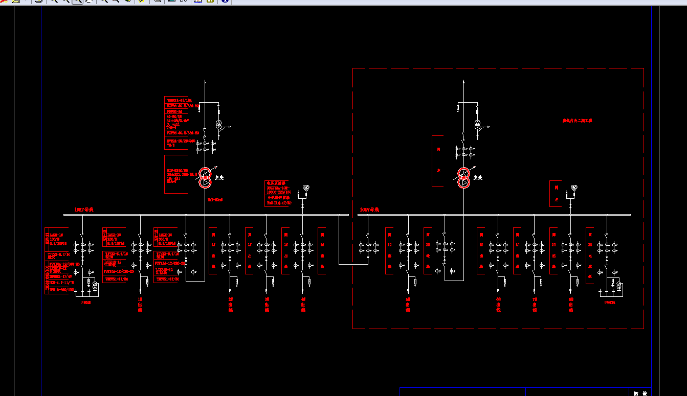
Task: Select the right 10KV母线 busbar label
Action: pos(369,209)
